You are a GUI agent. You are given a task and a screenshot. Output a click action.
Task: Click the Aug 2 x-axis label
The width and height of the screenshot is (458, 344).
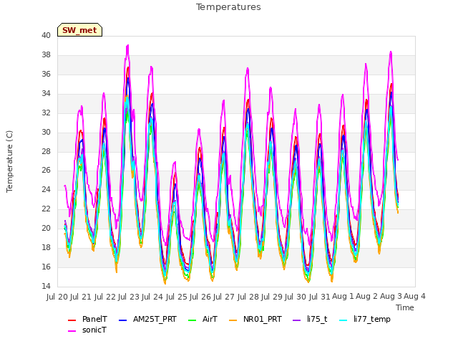click(x=367, y=297)
